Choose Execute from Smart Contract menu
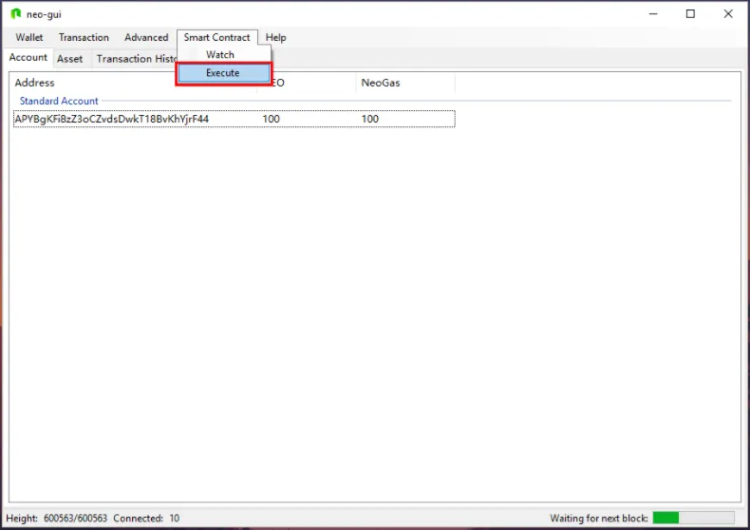This screenshot has width=750, height=530. (223, 73)
